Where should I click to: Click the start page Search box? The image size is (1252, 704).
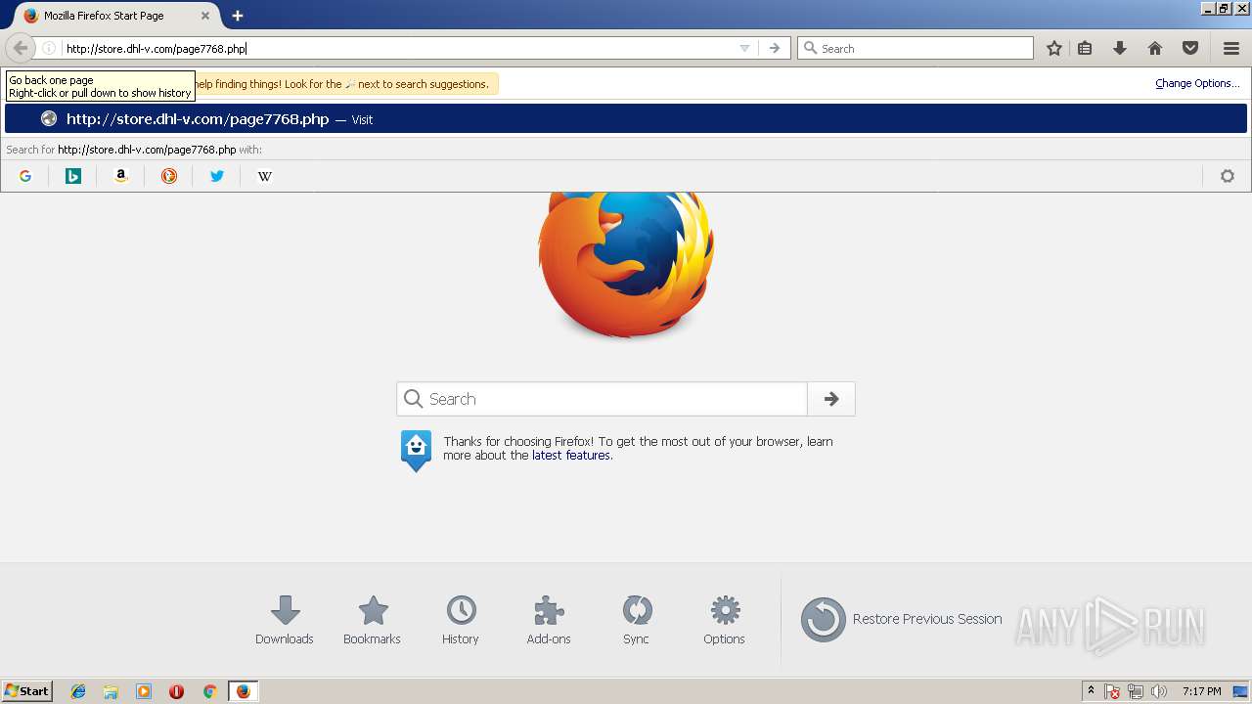pos(602,399)
